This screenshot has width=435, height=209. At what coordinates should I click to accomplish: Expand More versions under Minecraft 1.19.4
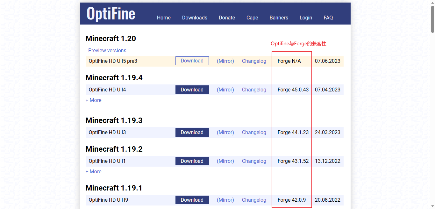93,100
